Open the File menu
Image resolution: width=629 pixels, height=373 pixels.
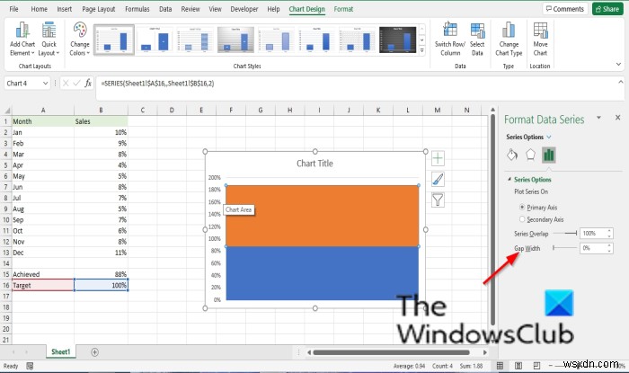coord(13,9)
